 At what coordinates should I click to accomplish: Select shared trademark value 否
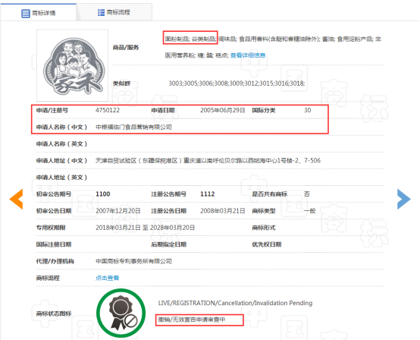pos(307,194)
